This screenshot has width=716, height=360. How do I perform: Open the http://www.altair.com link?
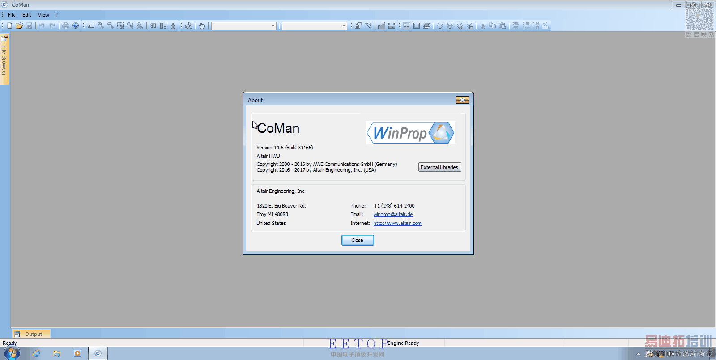[397, 223]
